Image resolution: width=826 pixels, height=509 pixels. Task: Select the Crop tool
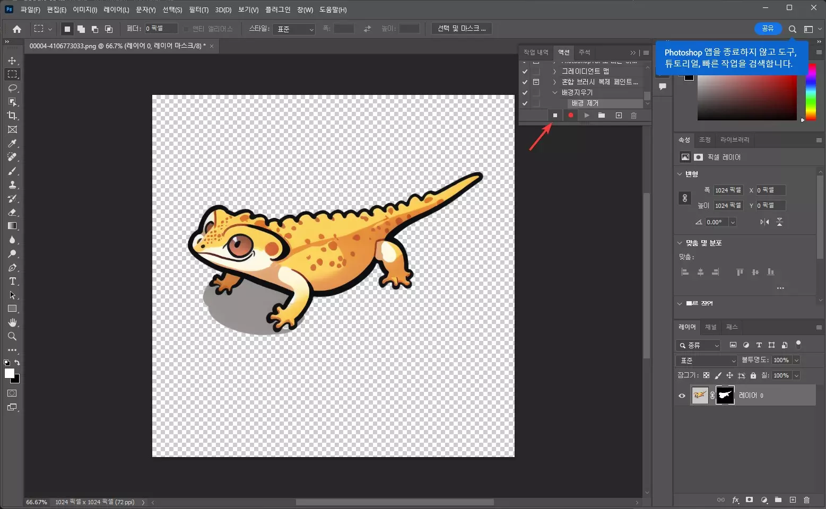(x=12, y=116)
